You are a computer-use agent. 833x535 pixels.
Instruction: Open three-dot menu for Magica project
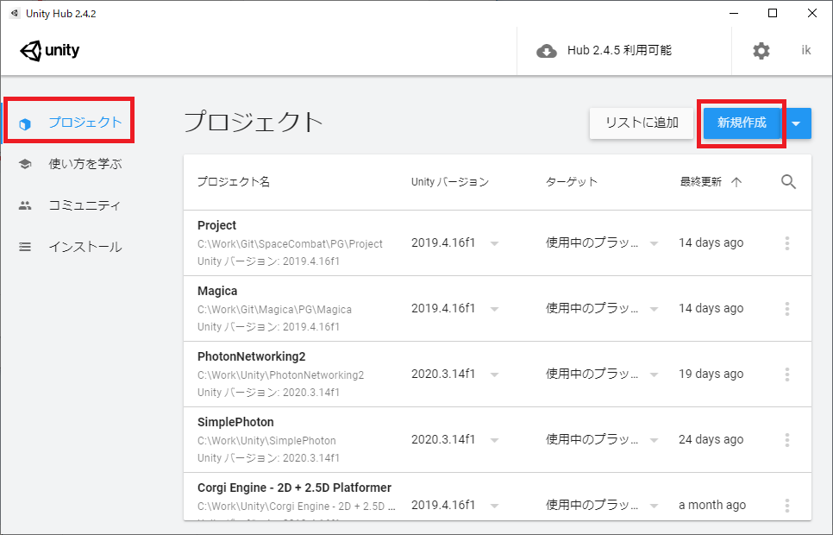coord(787,309)
